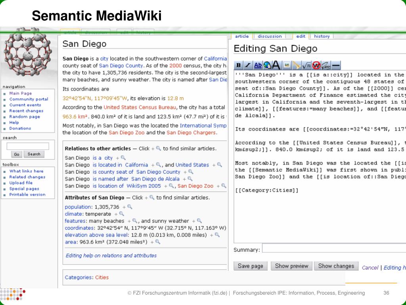Click magnifier beside climate temperate attribute
The width and height of the screenshot is (406, 305).
pyautogui.click(x=122, y=214)
